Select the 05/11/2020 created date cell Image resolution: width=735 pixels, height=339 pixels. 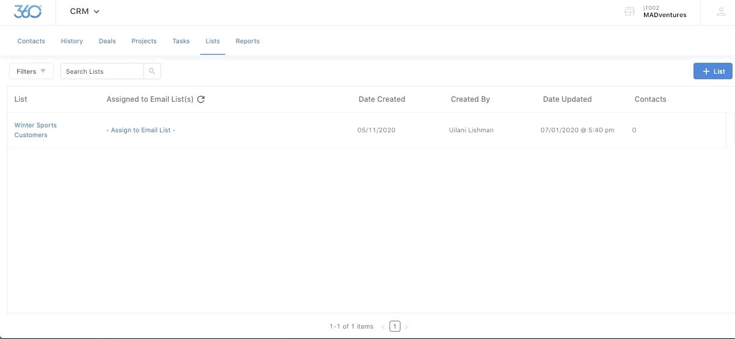[376, 130]
